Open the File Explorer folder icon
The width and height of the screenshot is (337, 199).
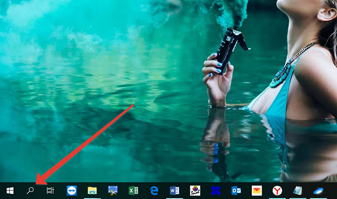point(92,190)
